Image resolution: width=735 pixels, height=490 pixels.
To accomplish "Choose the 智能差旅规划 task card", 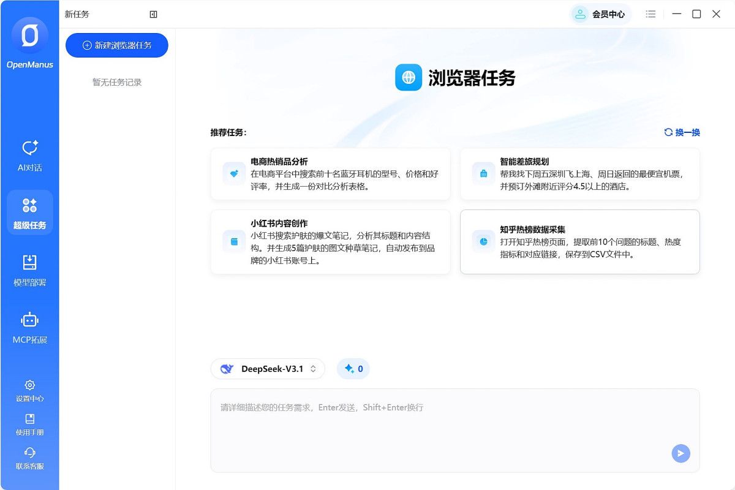I will pos(579,174).
